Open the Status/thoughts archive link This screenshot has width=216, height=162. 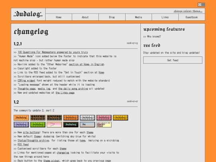click(x=33, y=140)
